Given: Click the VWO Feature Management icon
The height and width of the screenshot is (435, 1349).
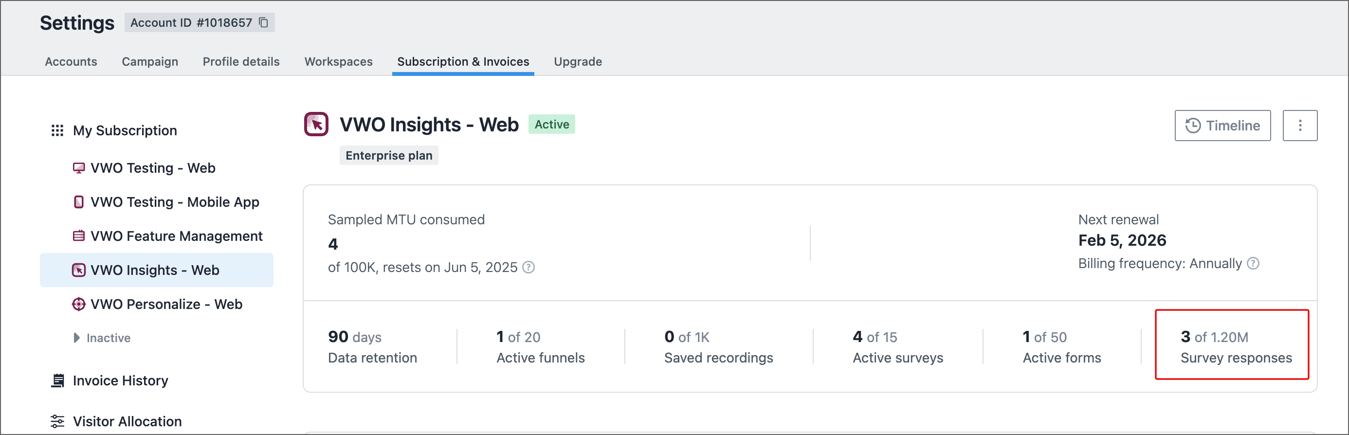Looking at the screenshot, I should 78,236.
